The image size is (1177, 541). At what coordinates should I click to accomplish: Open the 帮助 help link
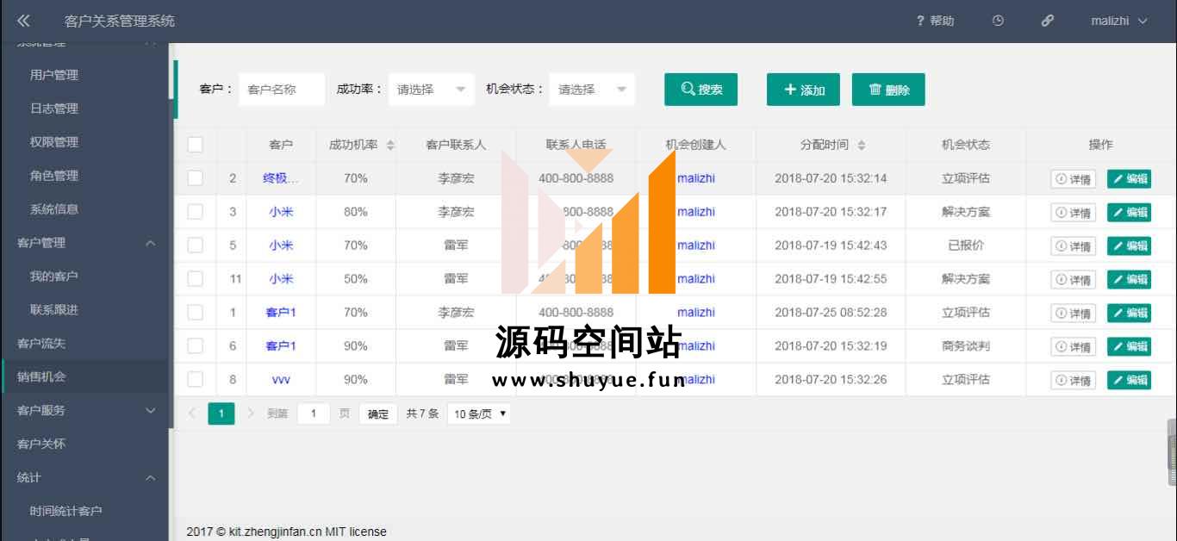(x=936, y=21)
